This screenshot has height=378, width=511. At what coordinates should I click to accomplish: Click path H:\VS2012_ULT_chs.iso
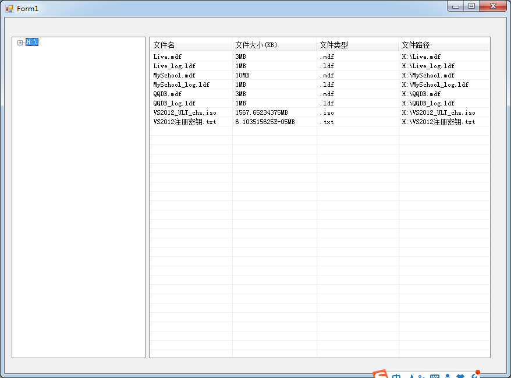point(438,112)
